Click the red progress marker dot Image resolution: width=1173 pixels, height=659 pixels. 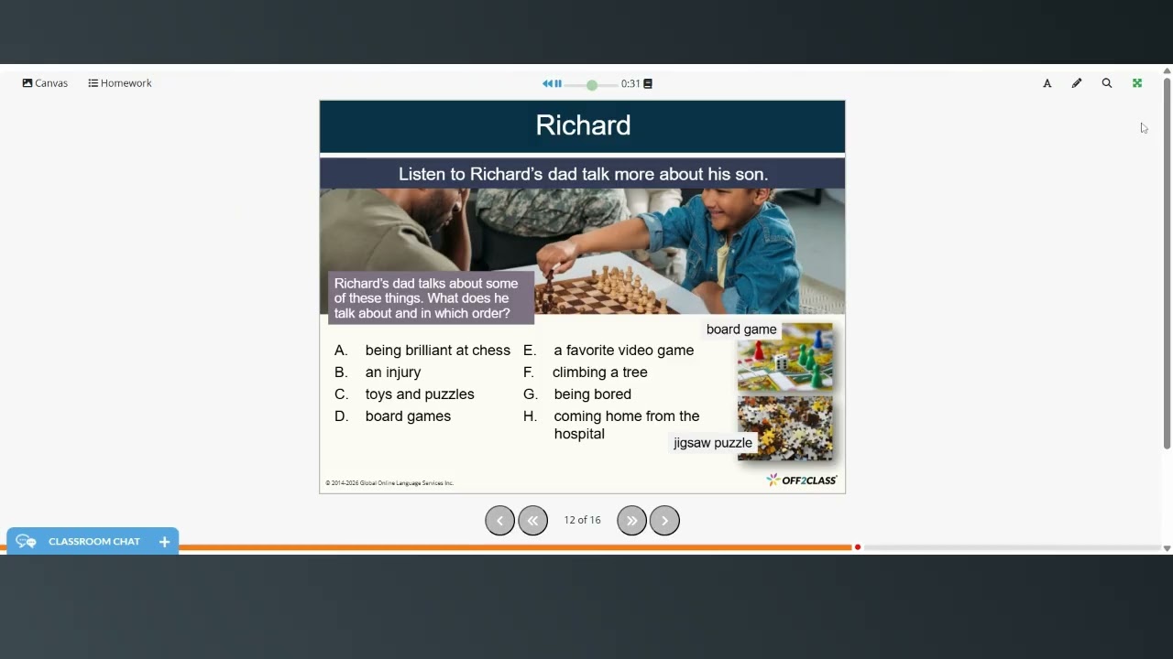coord(858,547)
